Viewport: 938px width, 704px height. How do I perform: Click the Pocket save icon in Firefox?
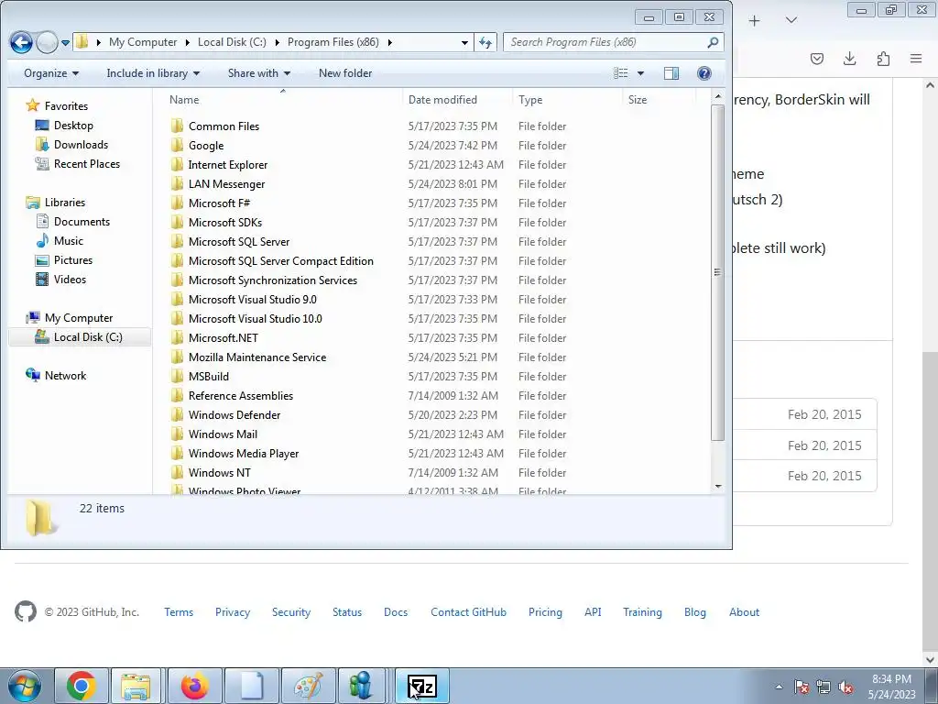tap(816, 59)
